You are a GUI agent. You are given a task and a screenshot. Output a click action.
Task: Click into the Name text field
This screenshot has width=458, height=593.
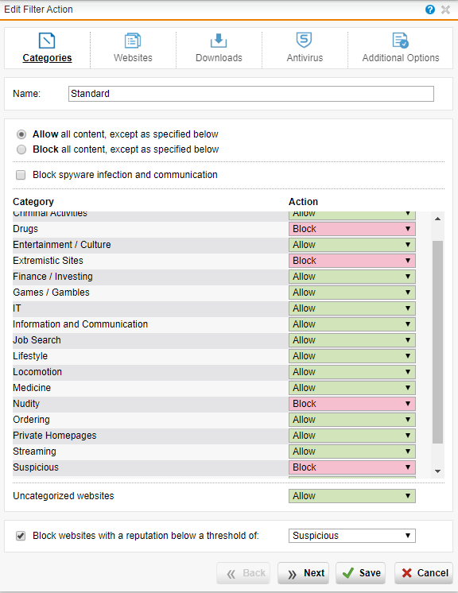click(251, 94)
